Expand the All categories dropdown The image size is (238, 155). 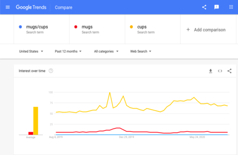coord(106,51)
